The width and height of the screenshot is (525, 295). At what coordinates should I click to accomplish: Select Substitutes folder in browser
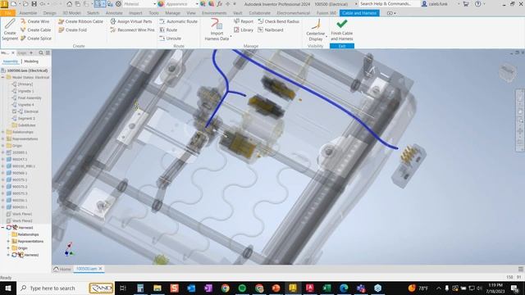[x=26, y=125]
